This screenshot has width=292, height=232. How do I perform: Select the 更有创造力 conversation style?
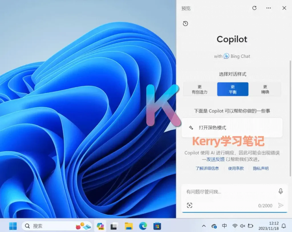pyautogui.click(x=200, y=89)
